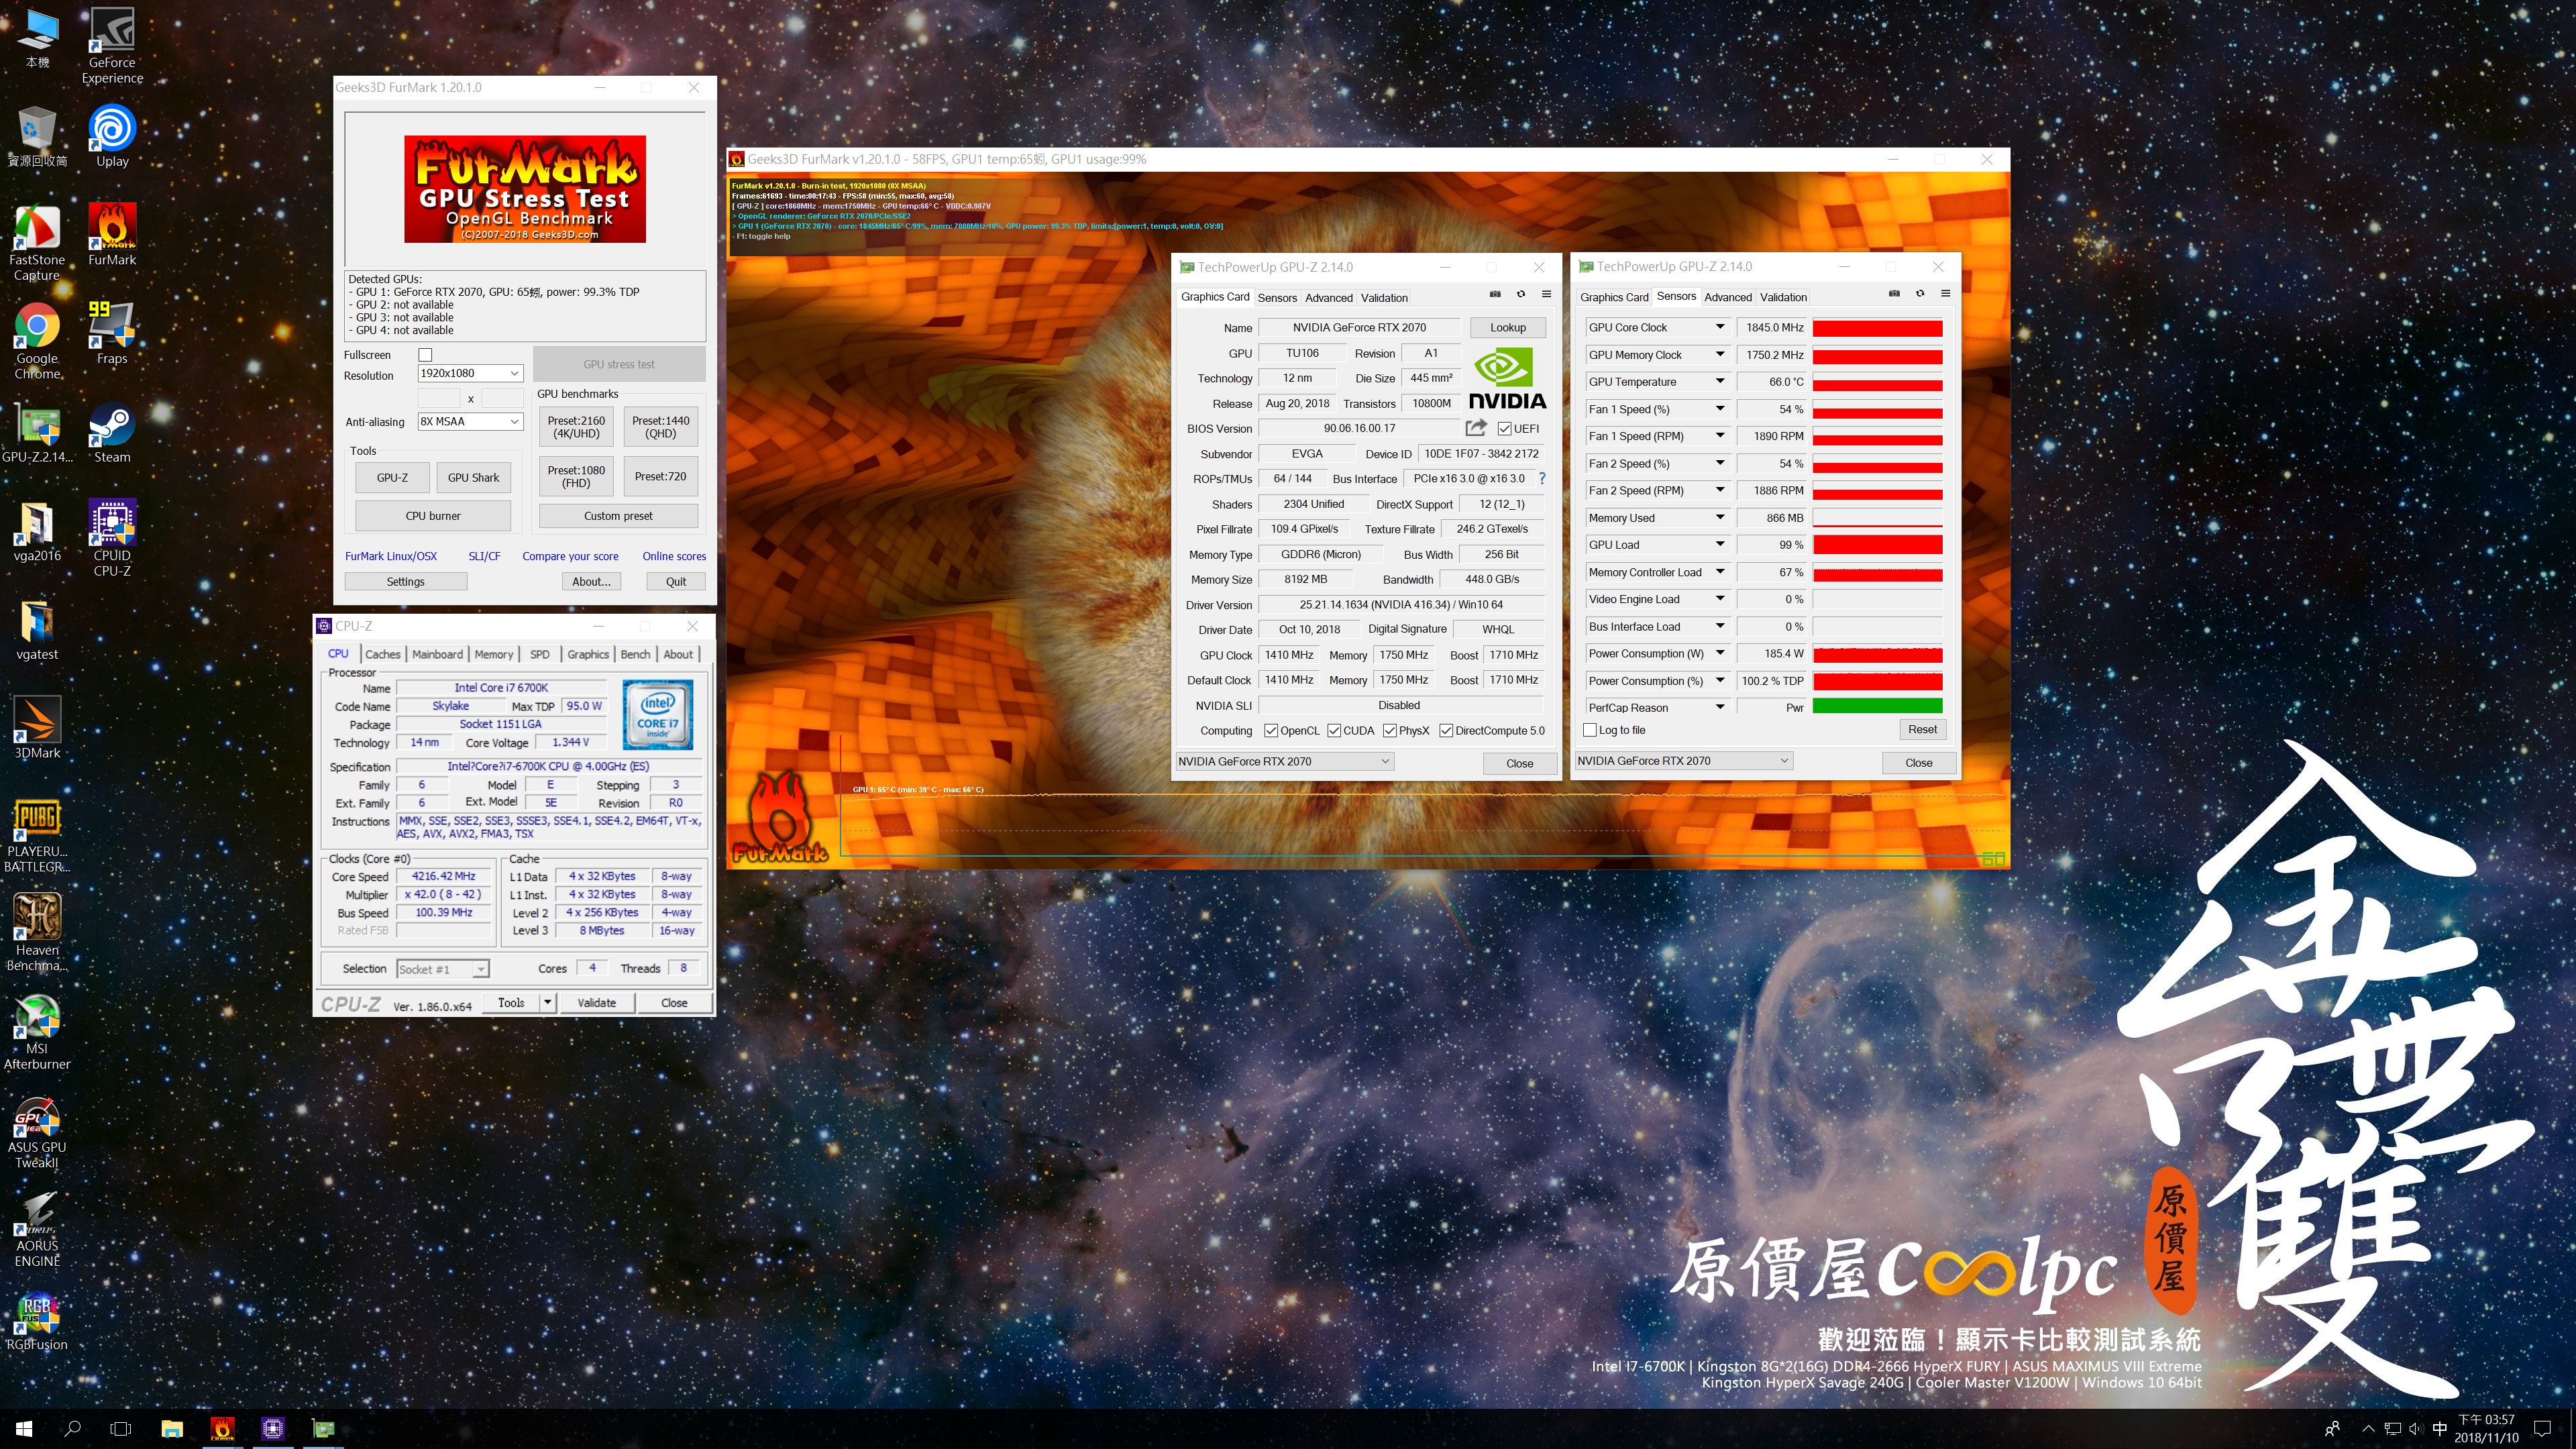Click the Reset button in GPU-Z Sensors
The height and width of the screenshot is (1449, 2576).
(x=1922, y=729)
